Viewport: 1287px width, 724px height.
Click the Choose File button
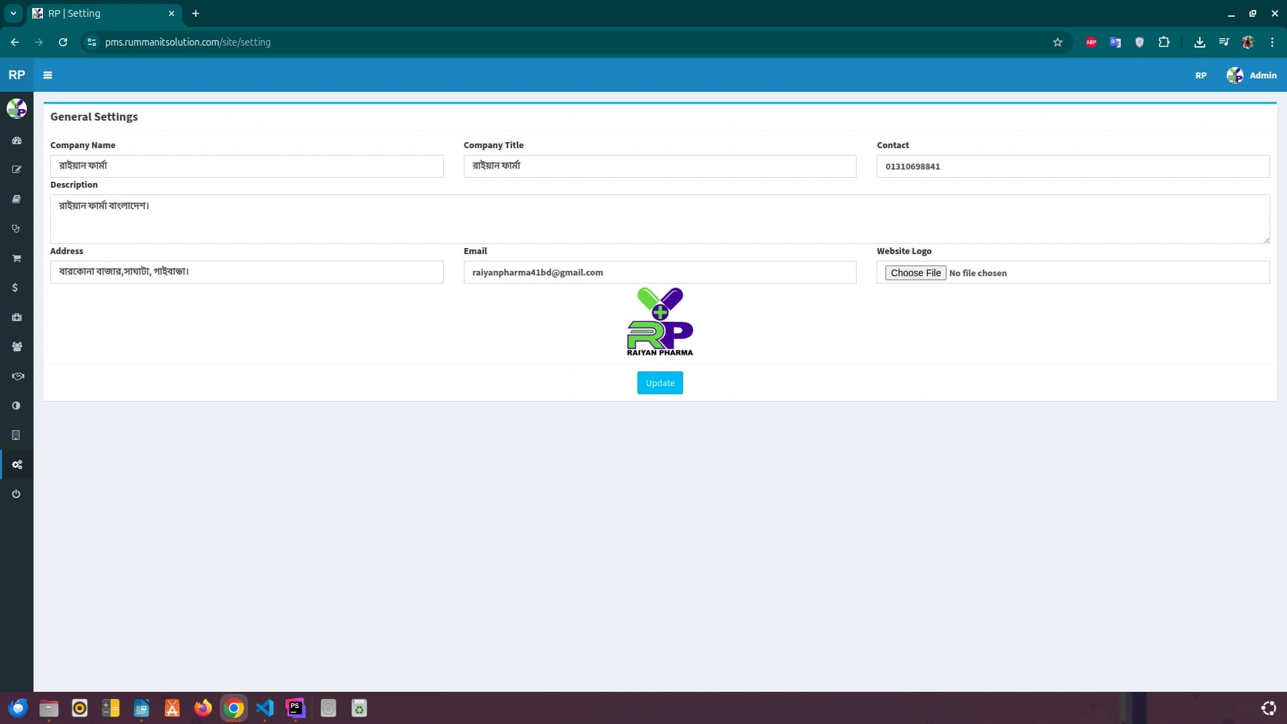(x=916, y=273)
